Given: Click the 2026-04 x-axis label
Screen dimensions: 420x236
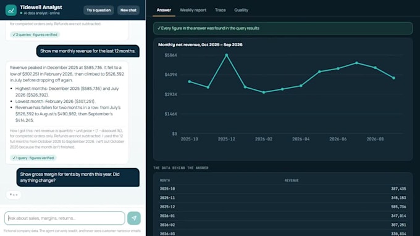Looking at the screenshot, I should point(301,139).
